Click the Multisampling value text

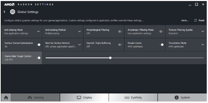[x=52, y=33]
